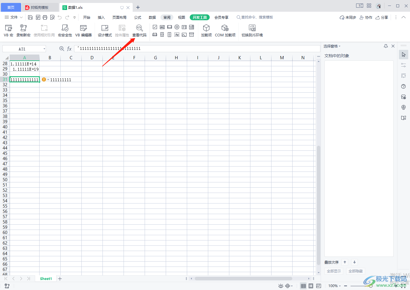Viewport: 410px width, 290px height.
Task: Click the formula bar input
Action: pos(197,49)
